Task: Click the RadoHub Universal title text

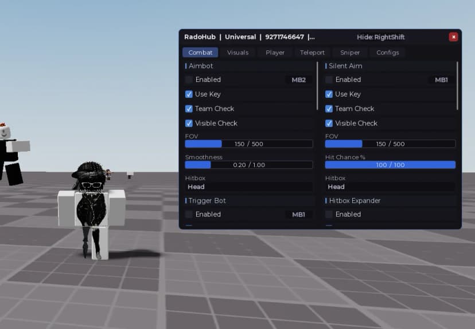Action: (250, 37)
